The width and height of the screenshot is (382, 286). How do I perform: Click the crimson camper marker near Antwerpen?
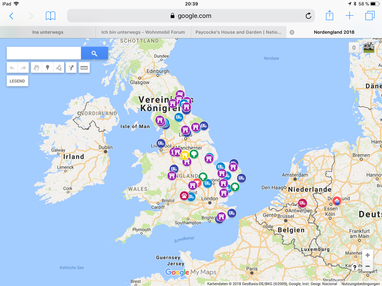point(302,203)
